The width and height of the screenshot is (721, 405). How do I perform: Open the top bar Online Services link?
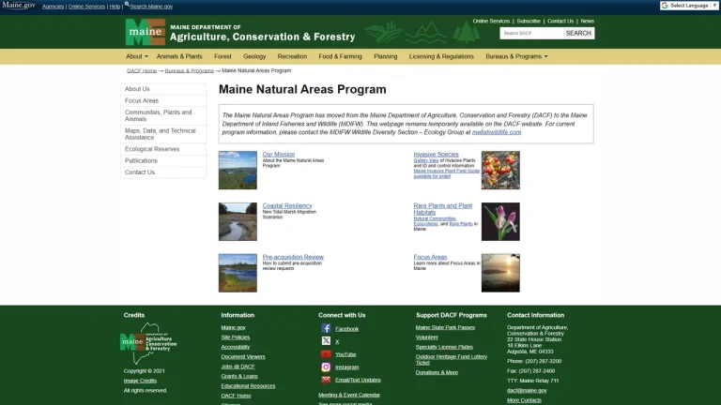pos(86,7)
